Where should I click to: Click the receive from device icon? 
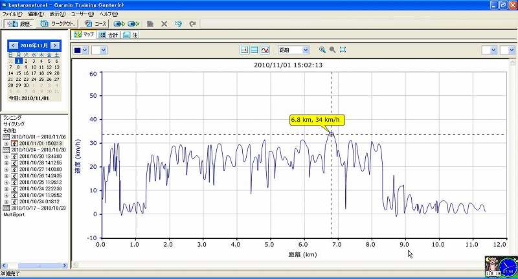tap(133, 24)
